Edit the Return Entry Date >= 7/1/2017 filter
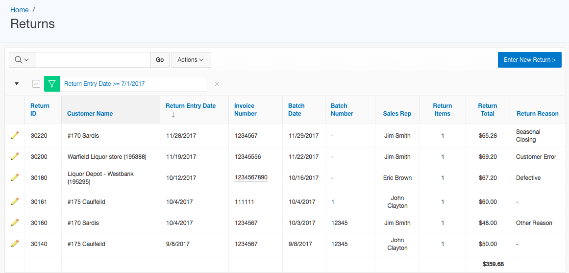 (x=104, y=84)
